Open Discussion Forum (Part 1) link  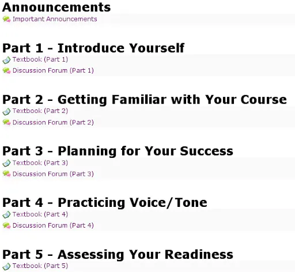tap(53, 71)
